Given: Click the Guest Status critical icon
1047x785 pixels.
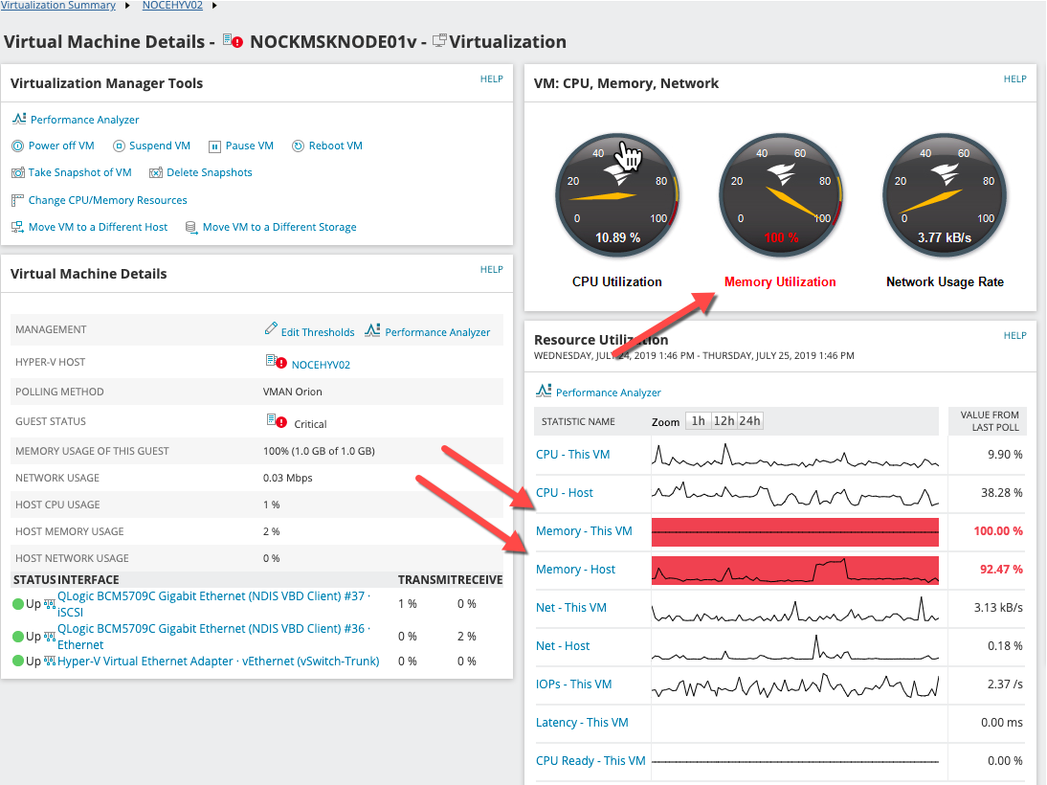Looking at the screenshot, I should 276,421.
